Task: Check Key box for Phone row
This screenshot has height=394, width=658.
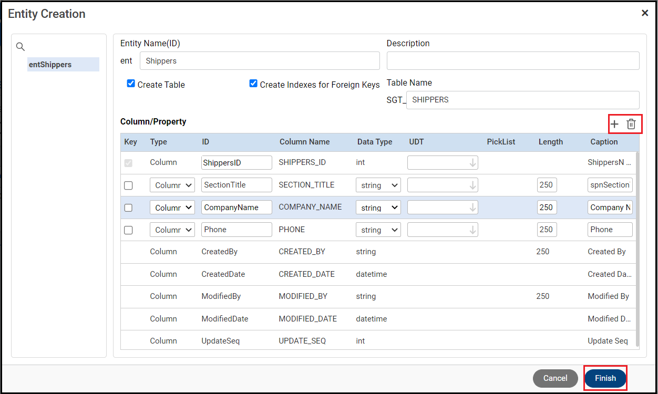Action: click(x=128, y=230)
